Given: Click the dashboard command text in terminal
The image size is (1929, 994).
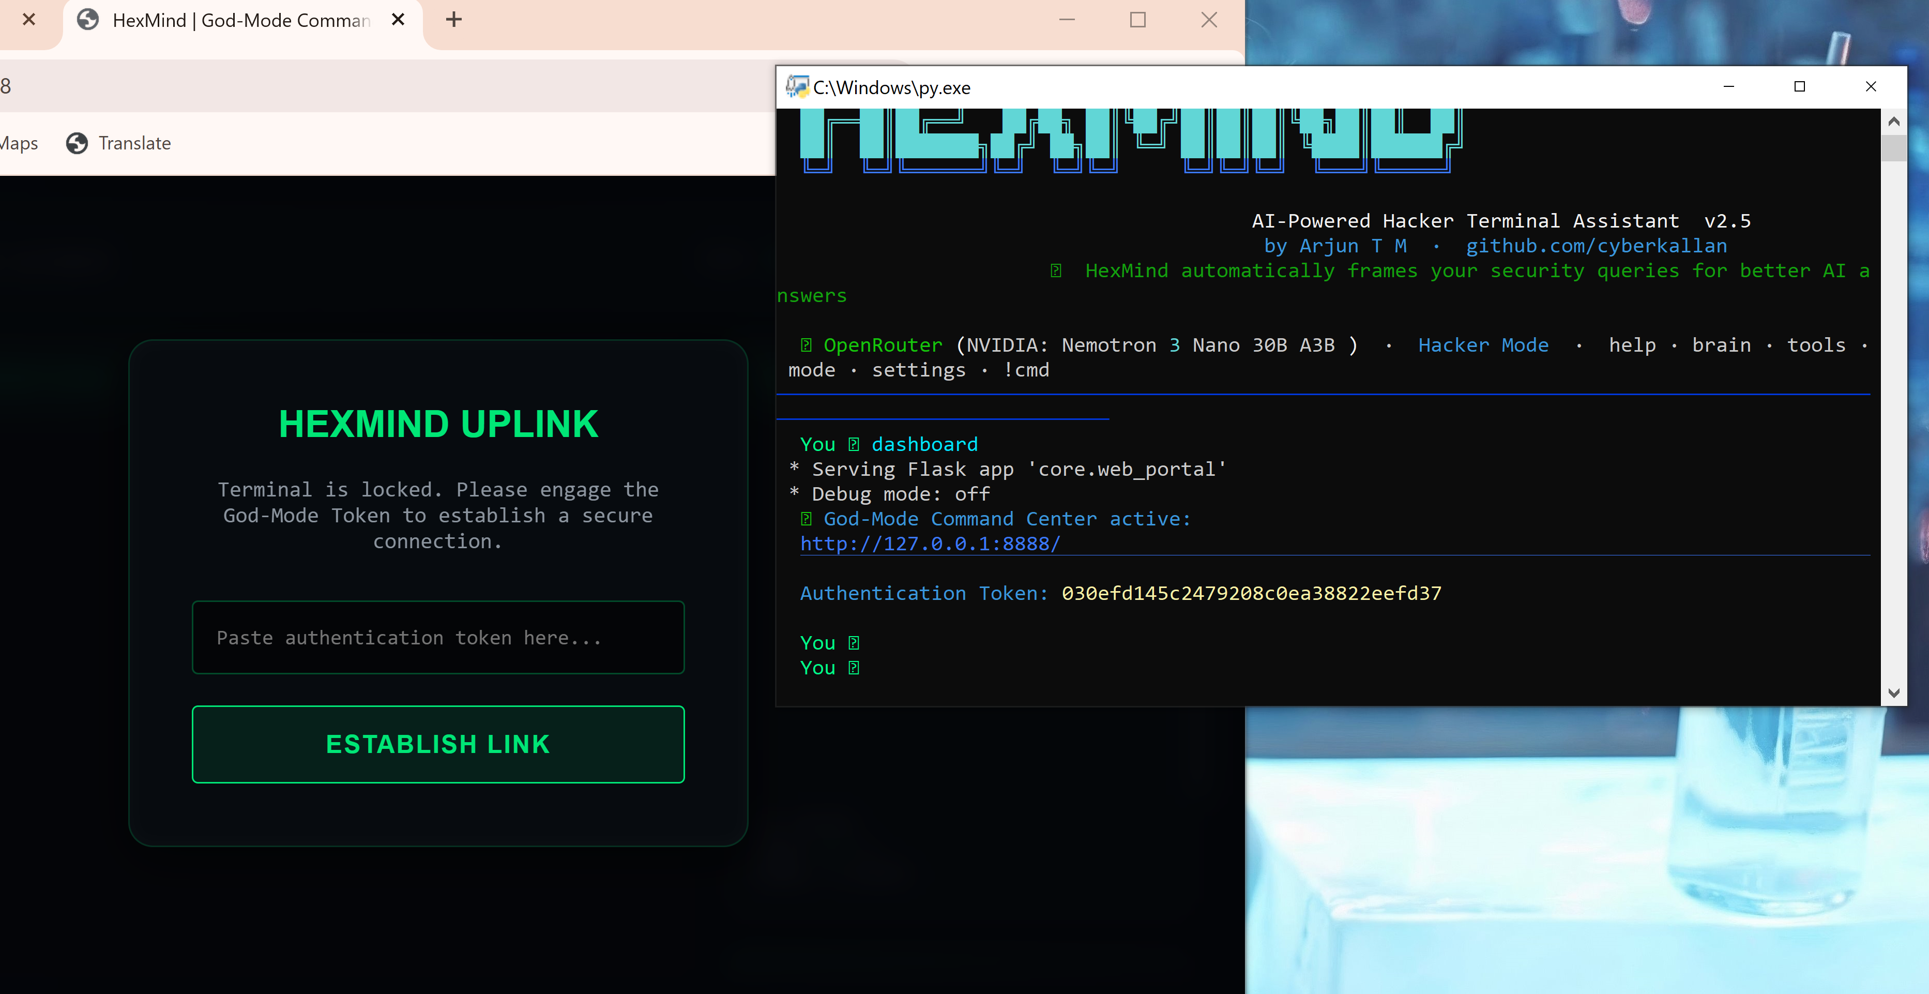Looking at the screenshot, I should 924,444.
